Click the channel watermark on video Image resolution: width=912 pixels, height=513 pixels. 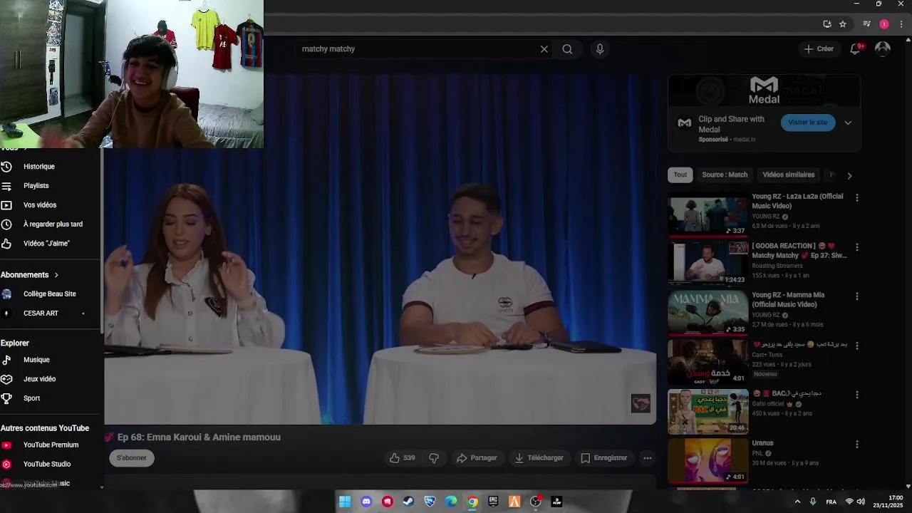641,404
